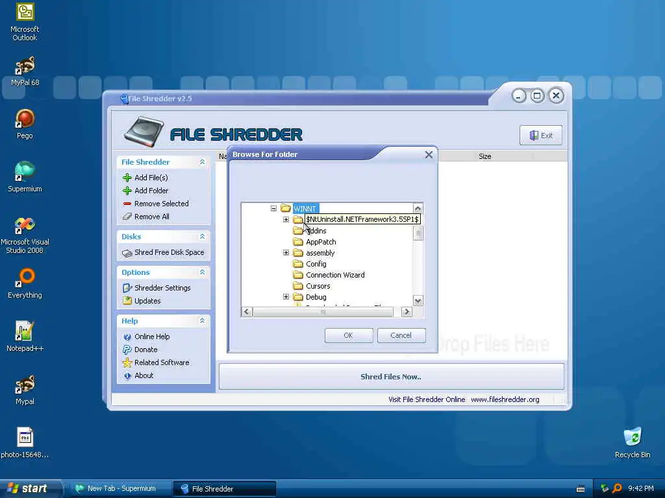This screenshot has height=498, width=665.
Task: Click the Shredder Settings icon
Action: click(x=127, y=288)
